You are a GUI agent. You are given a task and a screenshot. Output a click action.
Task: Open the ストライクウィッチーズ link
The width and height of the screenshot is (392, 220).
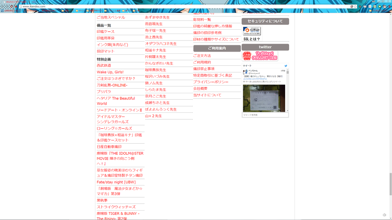coord(116,207)
